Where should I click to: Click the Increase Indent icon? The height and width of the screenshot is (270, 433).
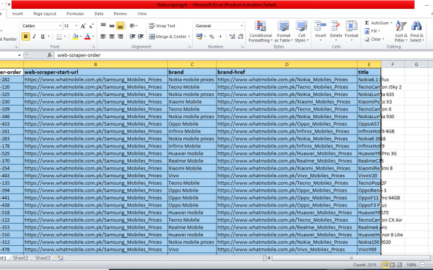tap(141, 36)
